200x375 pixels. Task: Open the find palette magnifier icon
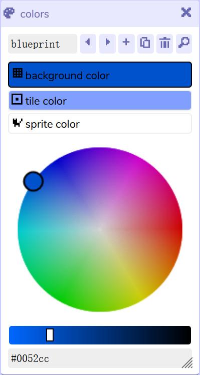pos(184,44)
